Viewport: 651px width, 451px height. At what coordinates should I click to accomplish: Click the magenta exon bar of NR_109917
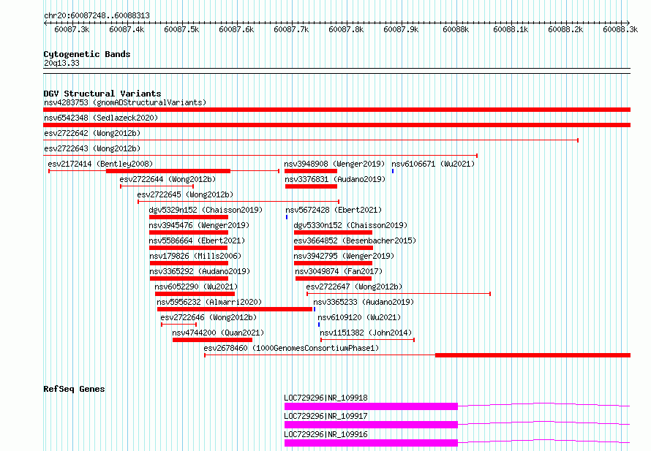pyautogui.click(x=371, y=425)
